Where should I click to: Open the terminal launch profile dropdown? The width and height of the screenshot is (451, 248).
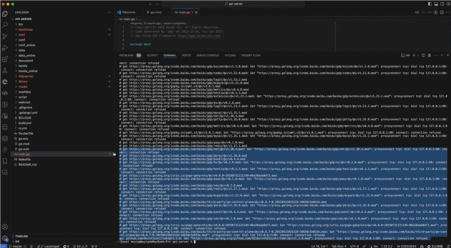click(417, 55)
